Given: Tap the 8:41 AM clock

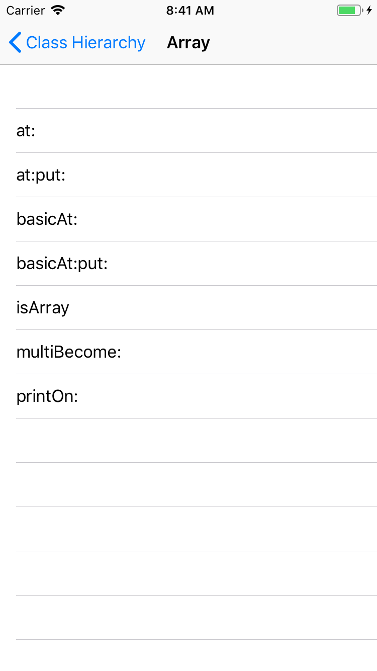Looking at the screenshot, I should [x=190, y=11].
